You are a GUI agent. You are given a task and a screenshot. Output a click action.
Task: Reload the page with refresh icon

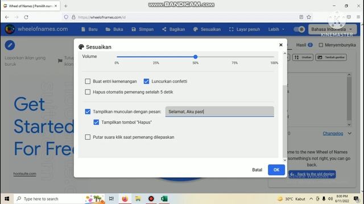[26, 17]
